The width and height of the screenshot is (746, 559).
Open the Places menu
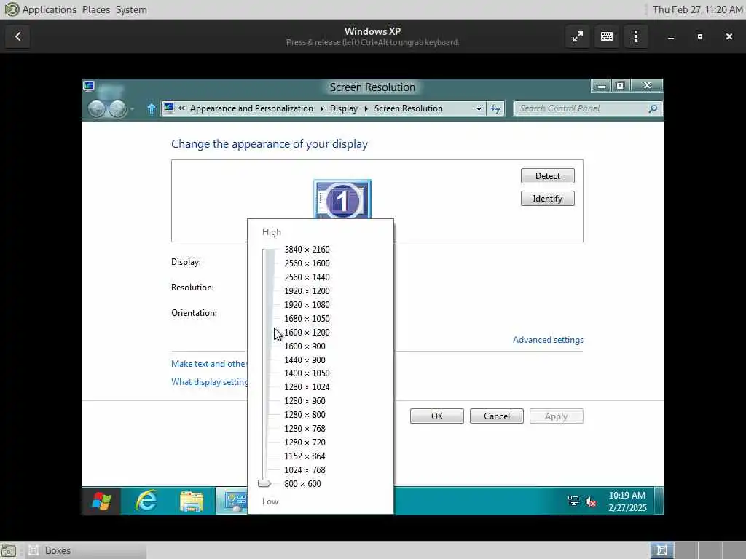(95, 9)
